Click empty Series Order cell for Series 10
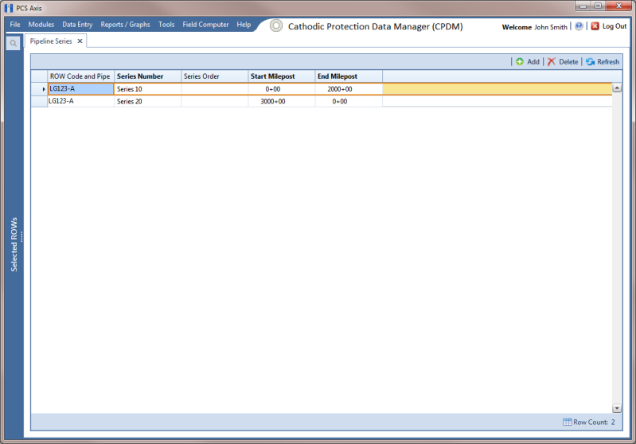Image resolution: width=636 pixels, height=444 pixels. point(215,89)
